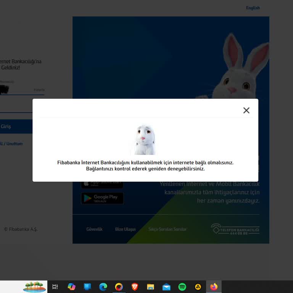This screenshot has width=293, height=293.
Task: Click the © Fibabanka A.Ş. footer text
Action: (21, 229)
